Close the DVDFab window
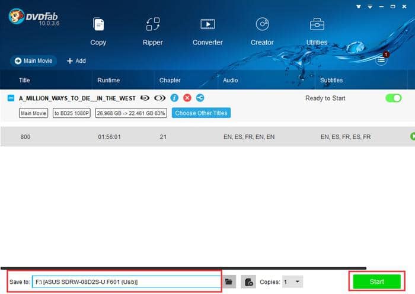This screenshot has width=415, height=294. tap(404, 7)
